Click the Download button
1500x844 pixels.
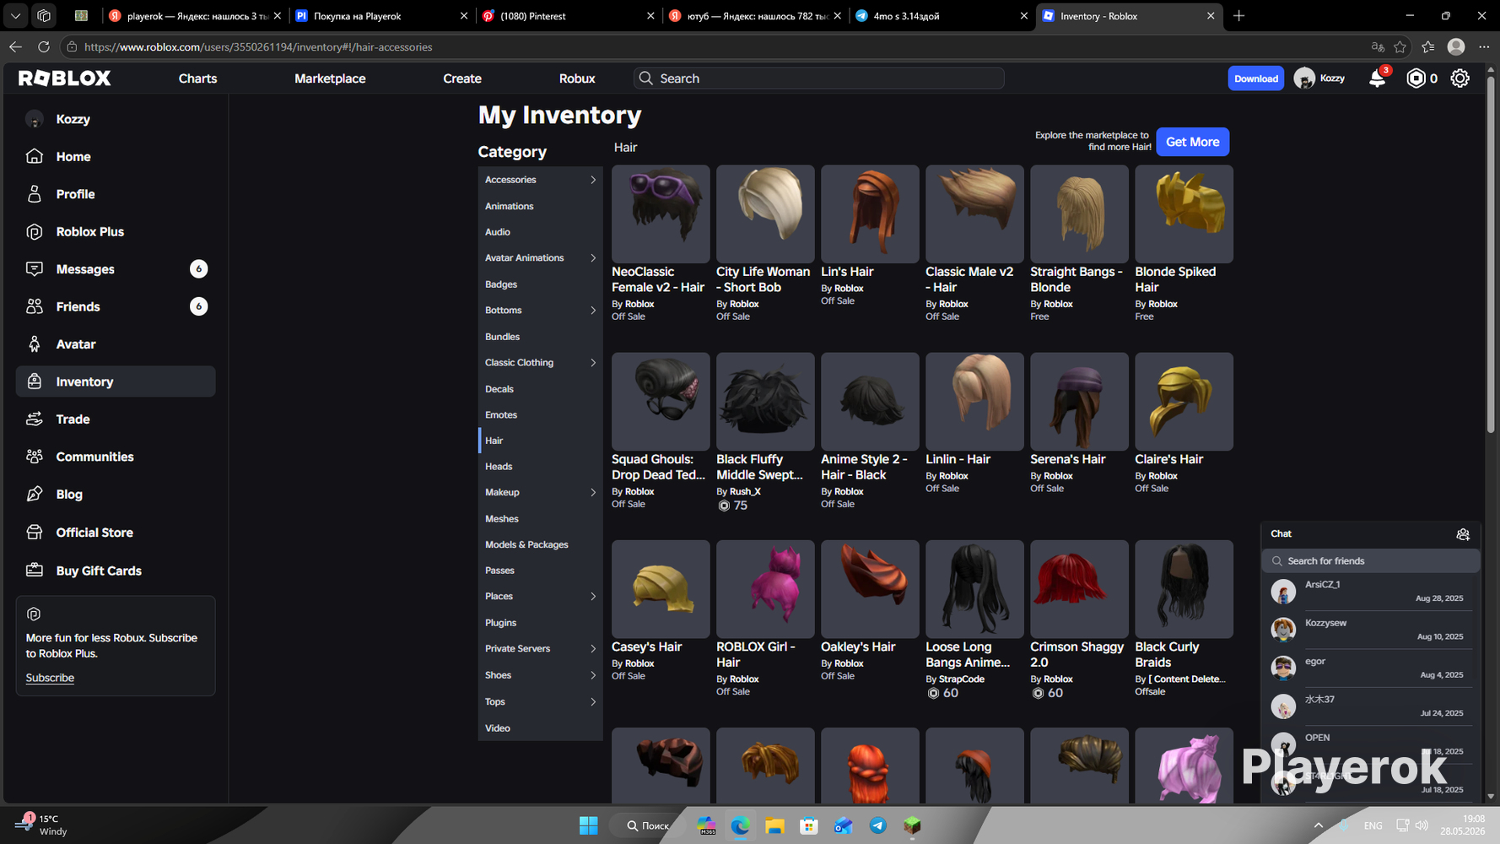point(1255,78)
